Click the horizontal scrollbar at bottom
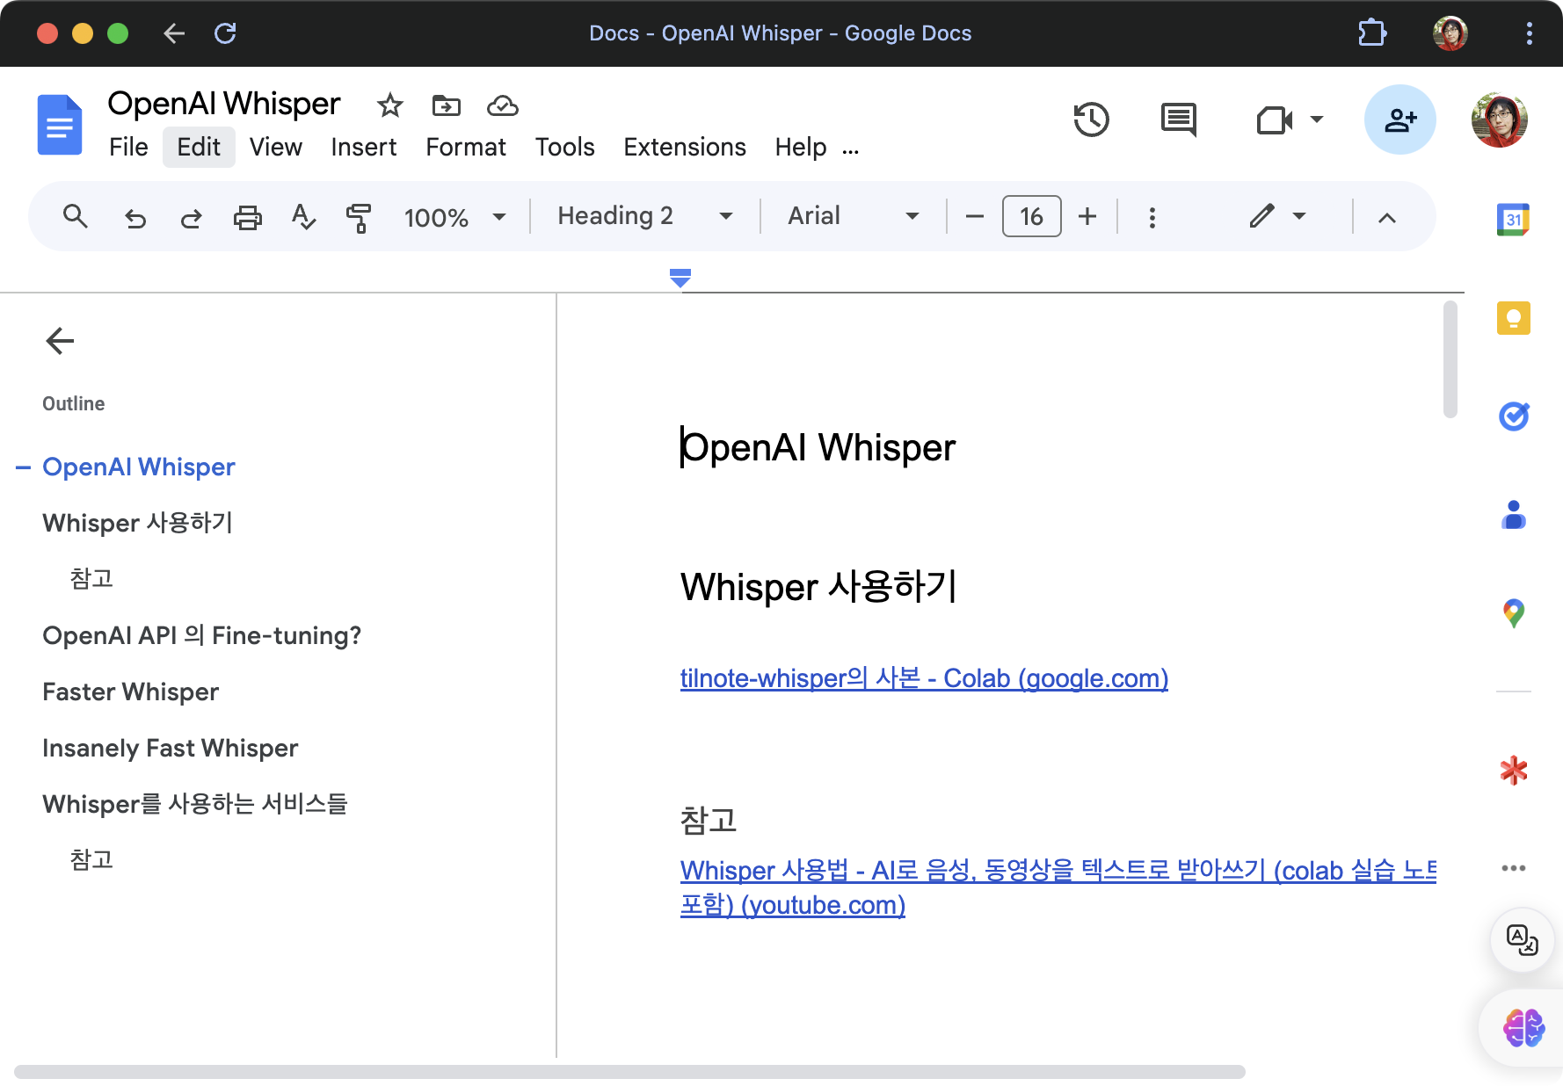 pos(629,1072)
